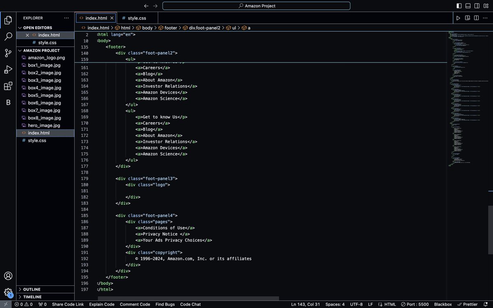Open the Customize Layout icon
Screen dimensions: 493x308
point(486,6)
